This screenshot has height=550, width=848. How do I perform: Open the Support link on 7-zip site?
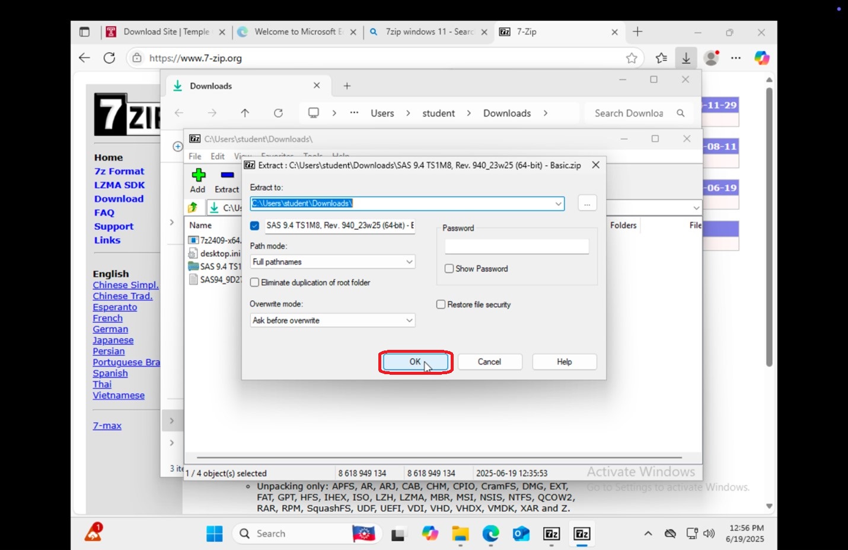pos(114,226)
